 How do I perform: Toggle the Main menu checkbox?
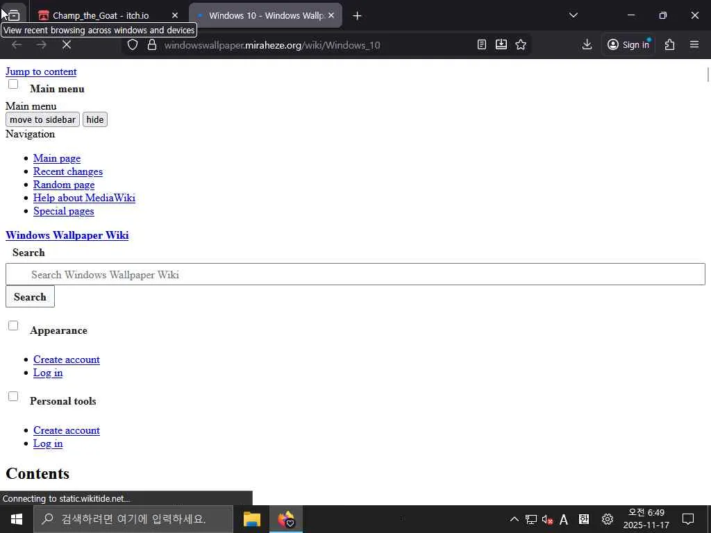(x=13, y=84)
